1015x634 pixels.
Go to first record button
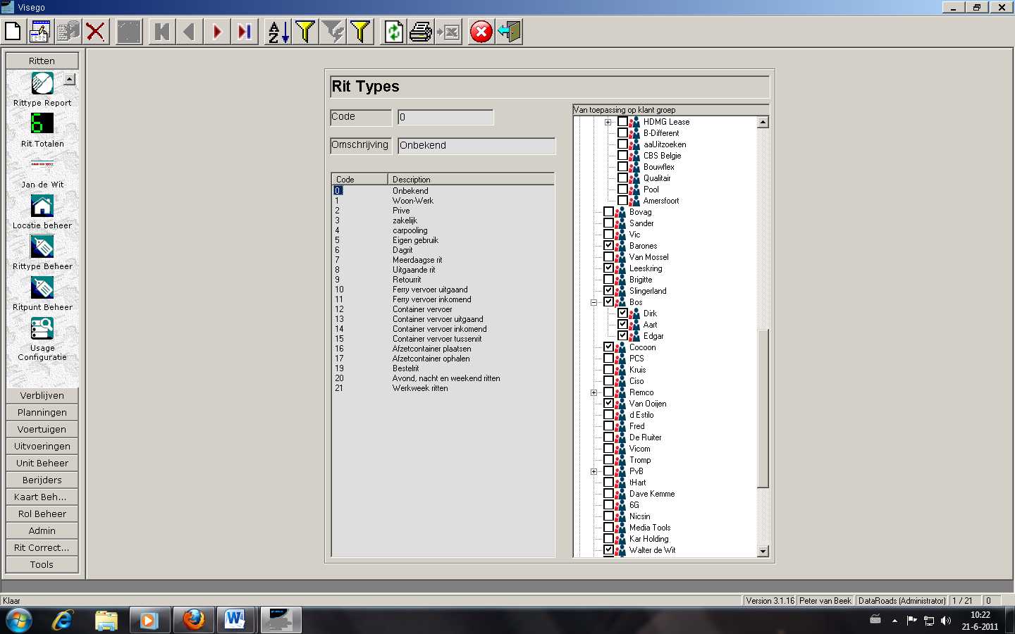[x=162, y=32]
